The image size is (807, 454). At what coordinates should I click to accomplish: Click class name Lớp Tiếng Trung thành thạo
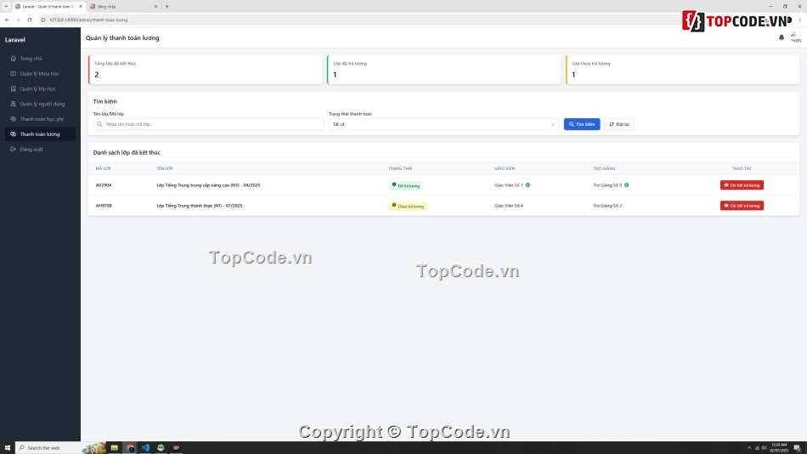(x=199, y=206)
